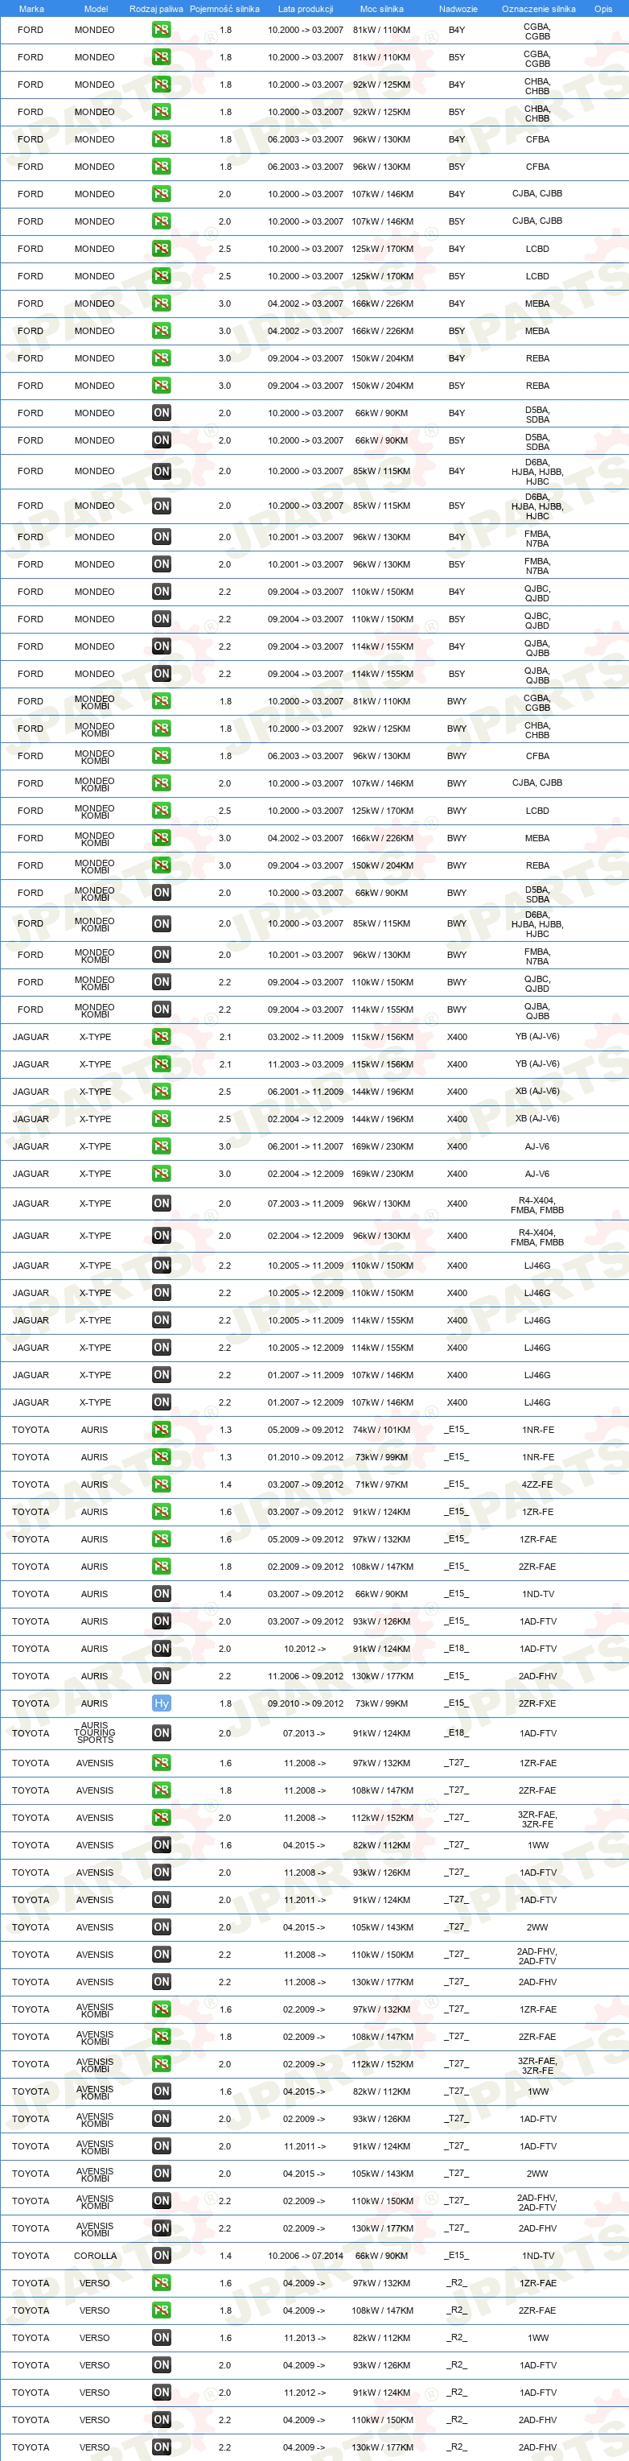Select the COROLLA model cell

(96, 2256)
